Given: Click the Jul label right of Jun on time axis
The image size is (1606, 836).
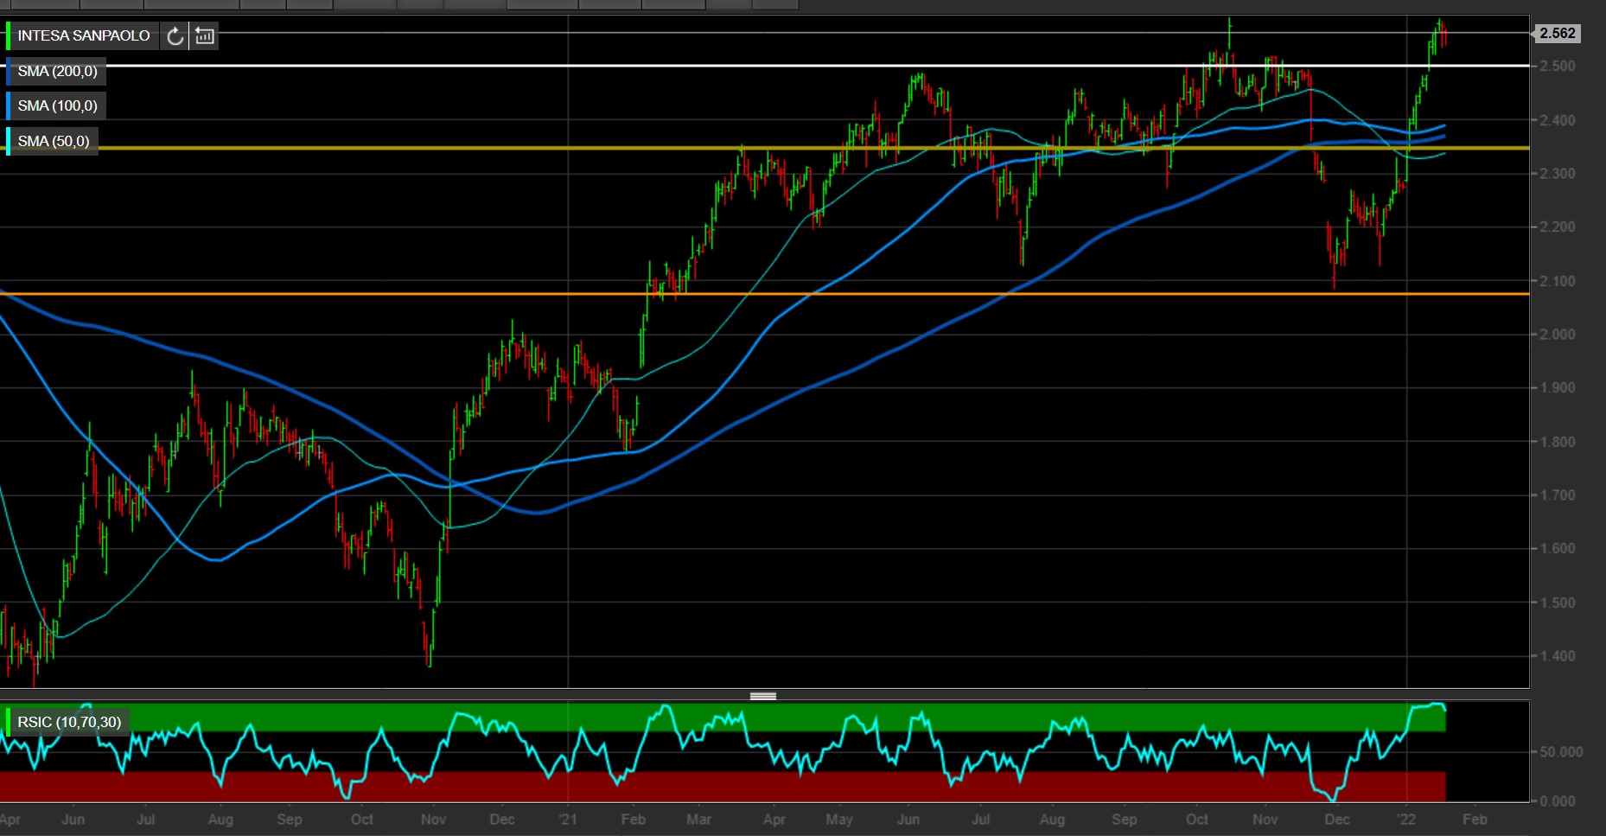Looking at the screenshot, I should [146, 819].
